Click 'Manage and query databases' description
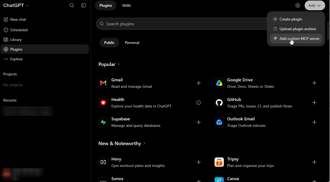Viewport: 330px width, 182px height. (x=136, y=125)
